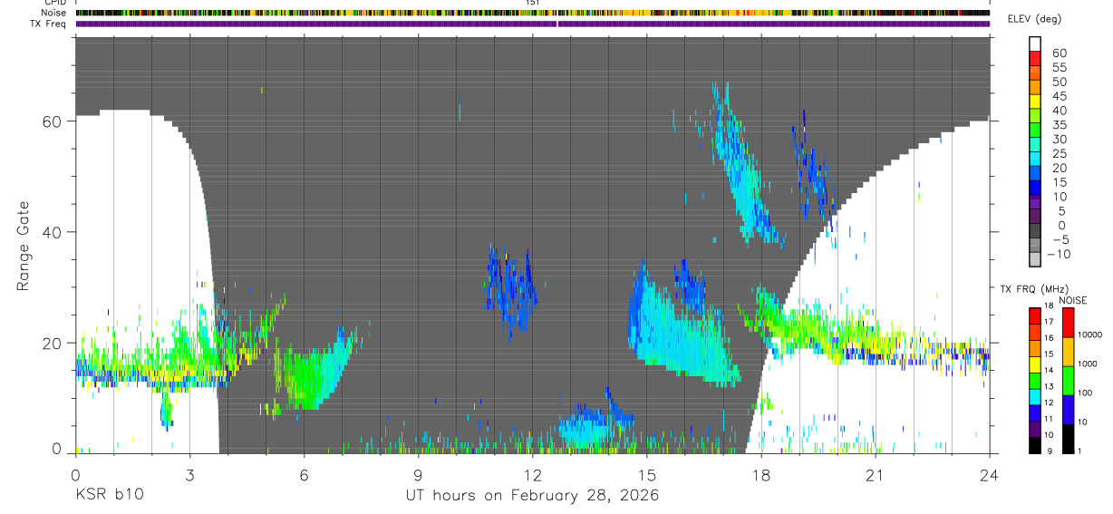Click the "KSR b10" radar beam label
This screenshot has height=514, width=1113.
tap(108, 495)
